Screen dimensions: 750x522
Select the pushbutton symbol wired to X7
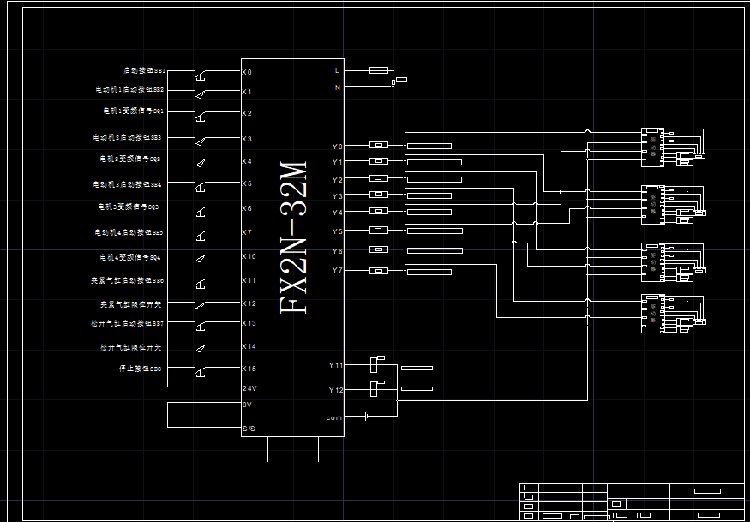point(201,237)
